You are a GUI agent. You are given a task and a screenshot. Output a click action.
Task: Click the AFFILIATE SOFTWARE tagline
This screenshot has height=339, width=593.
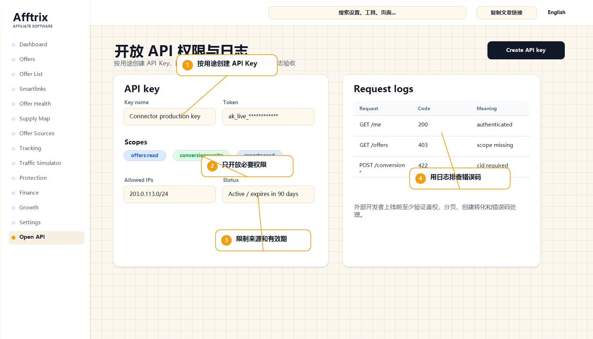[32, 26]
